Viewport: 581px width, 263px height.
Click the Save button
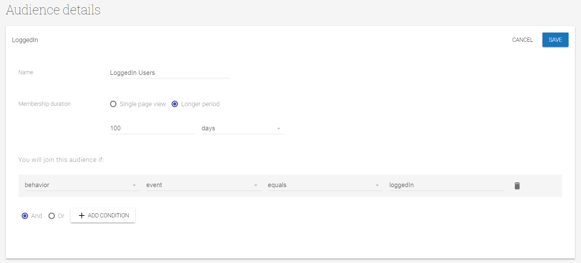555,40
